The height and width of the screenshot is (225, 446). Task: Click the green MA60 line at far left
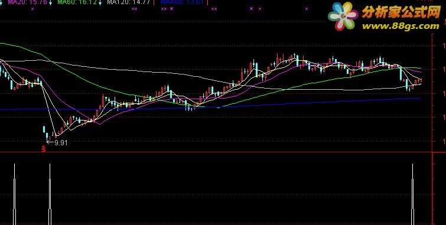4,44
